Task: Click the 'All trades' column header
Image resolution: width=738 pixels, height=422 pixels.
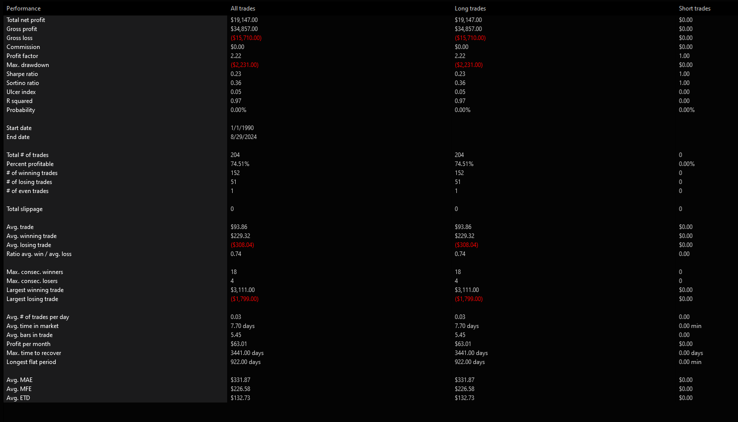Action: pyautogui.click(x=243, y=8)
